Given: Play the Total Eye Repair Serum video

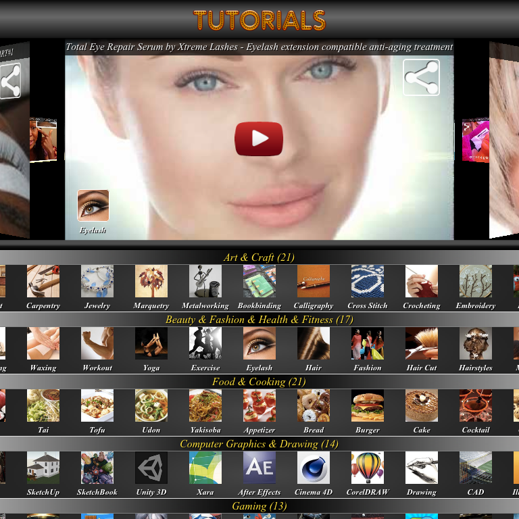Looking at the screenshot, I should pyautogui.click(x=259, y=139).
